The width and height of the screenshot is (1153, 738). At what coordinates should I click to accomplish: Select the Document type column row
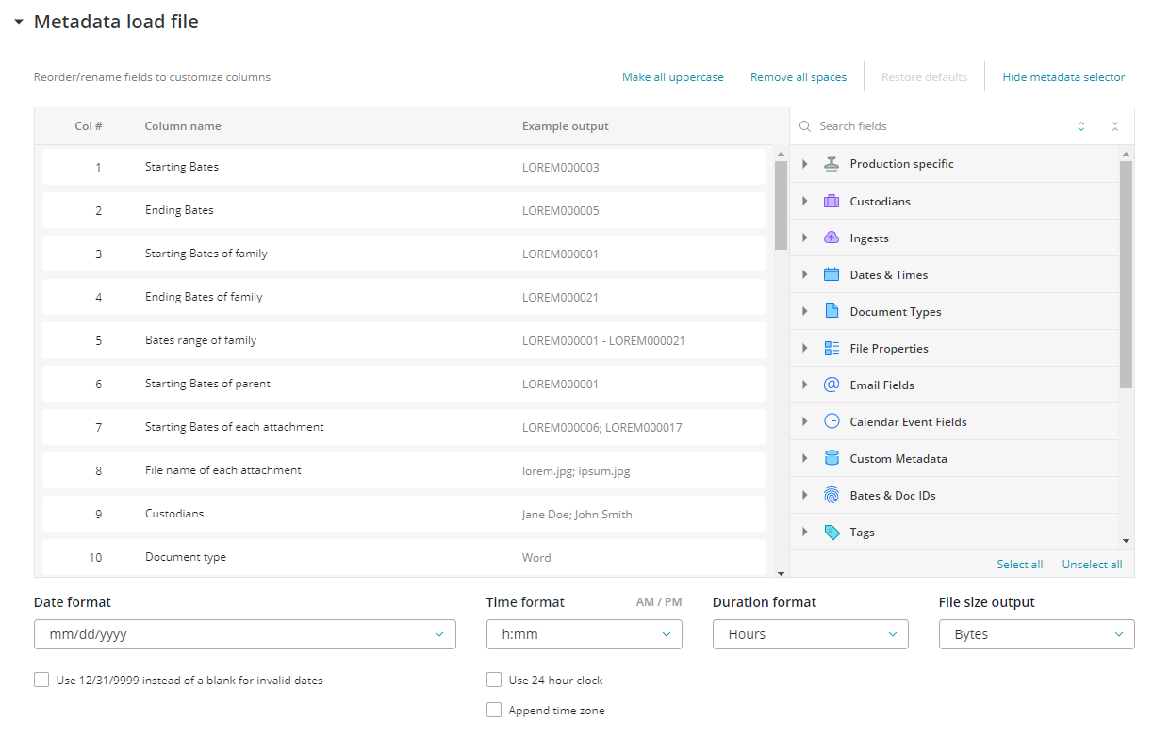(x=404, y=557)
